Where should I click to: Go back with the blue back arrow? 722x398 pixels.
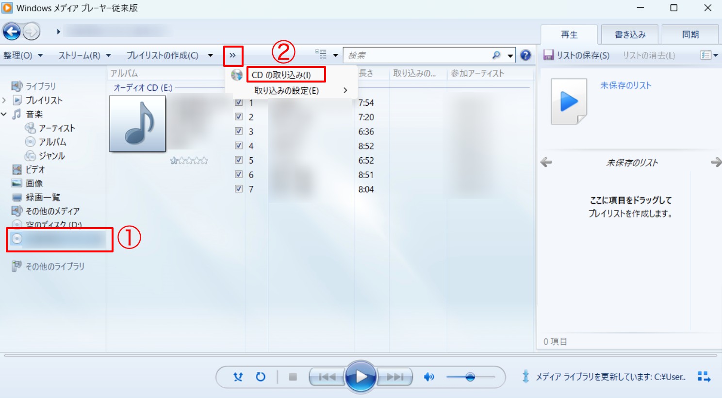12,32
